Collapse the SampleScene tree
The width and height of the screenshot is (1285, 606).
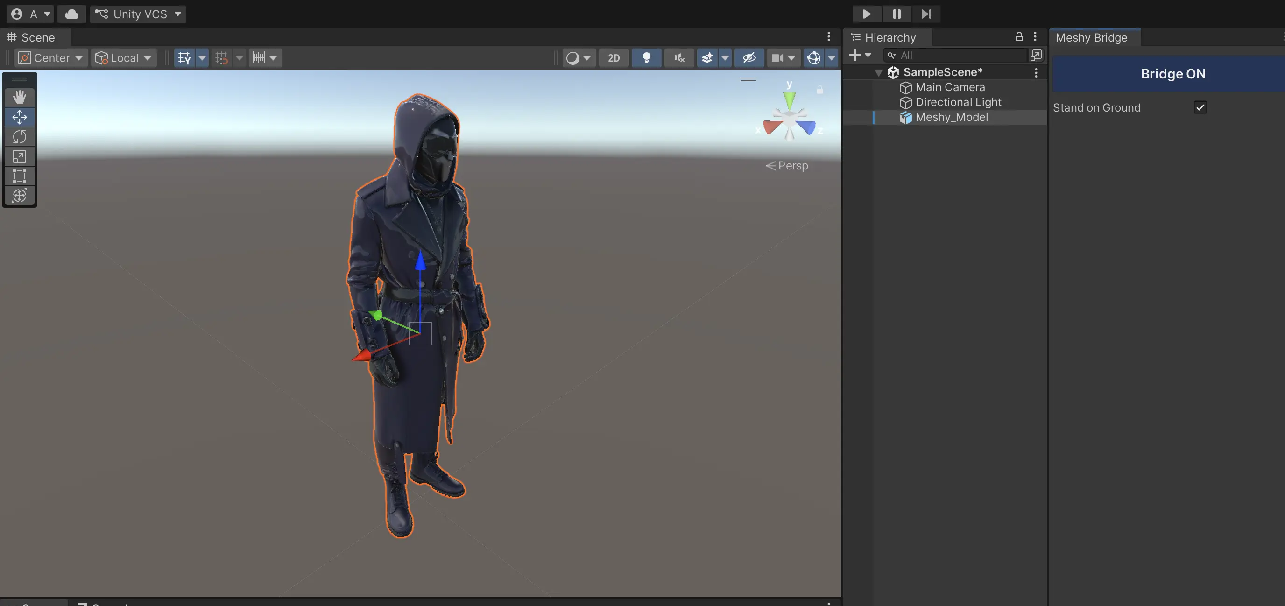click(x=879, y=73)
